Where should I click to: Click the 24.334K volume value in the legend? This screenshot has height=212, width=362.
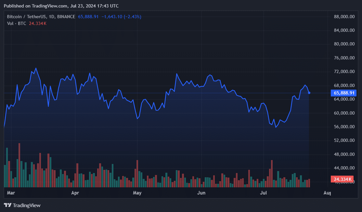point(38,23)
